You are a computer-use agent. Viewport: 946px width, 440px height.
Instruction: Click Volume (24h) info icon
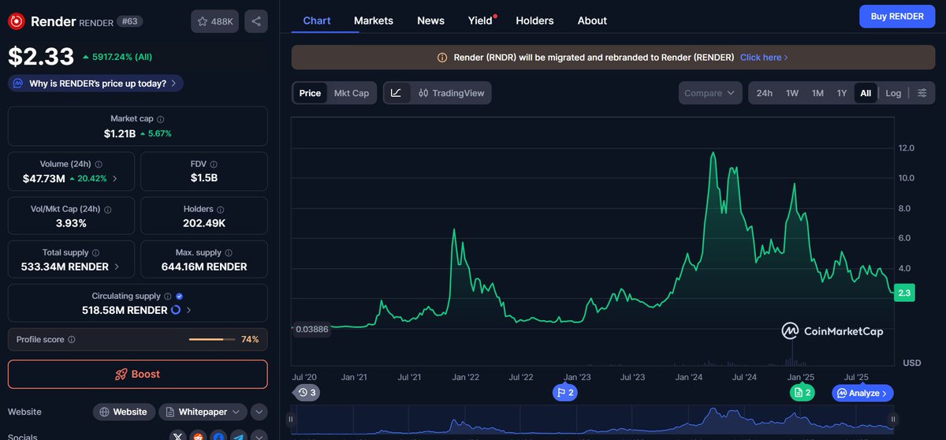pyautogui.click(x=99, y=164)
